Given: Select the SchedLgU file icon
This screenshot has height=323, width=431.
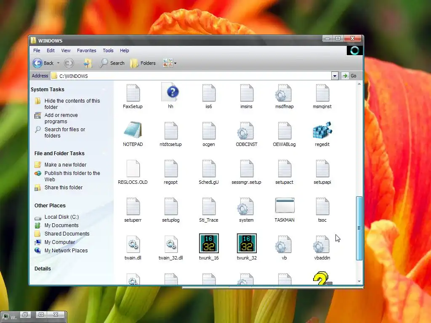Looking at the screenshot, I should (x=209, y=169).
